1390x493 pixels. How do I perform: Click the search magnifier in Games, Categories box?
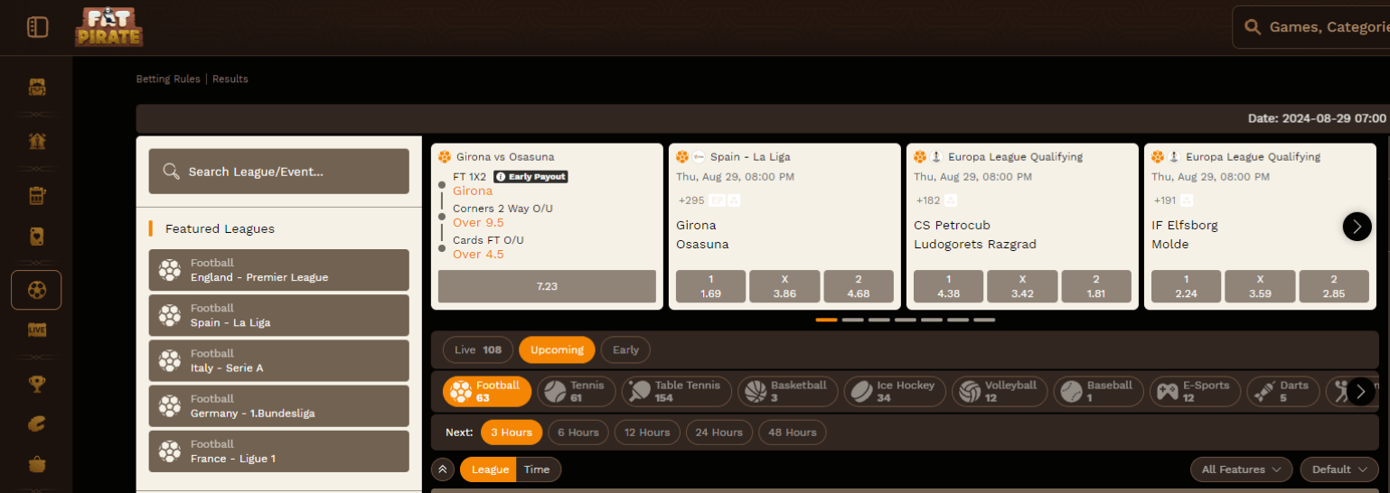[x=1253, y=27]
